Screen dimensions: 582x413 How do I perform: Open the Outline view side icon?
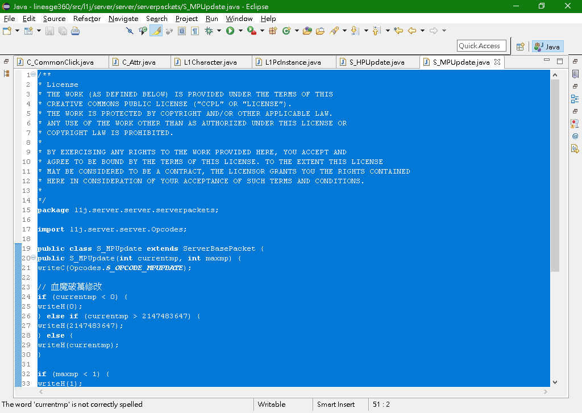pyautogui.click(x=575, y=99)
